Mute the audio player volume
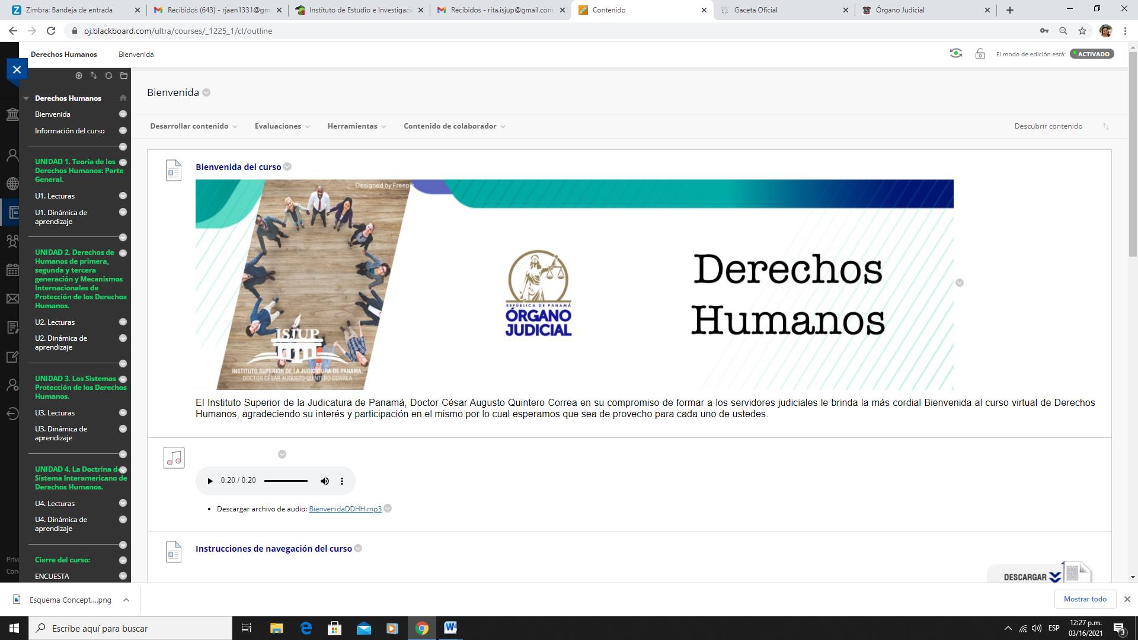 coord(325,481)
